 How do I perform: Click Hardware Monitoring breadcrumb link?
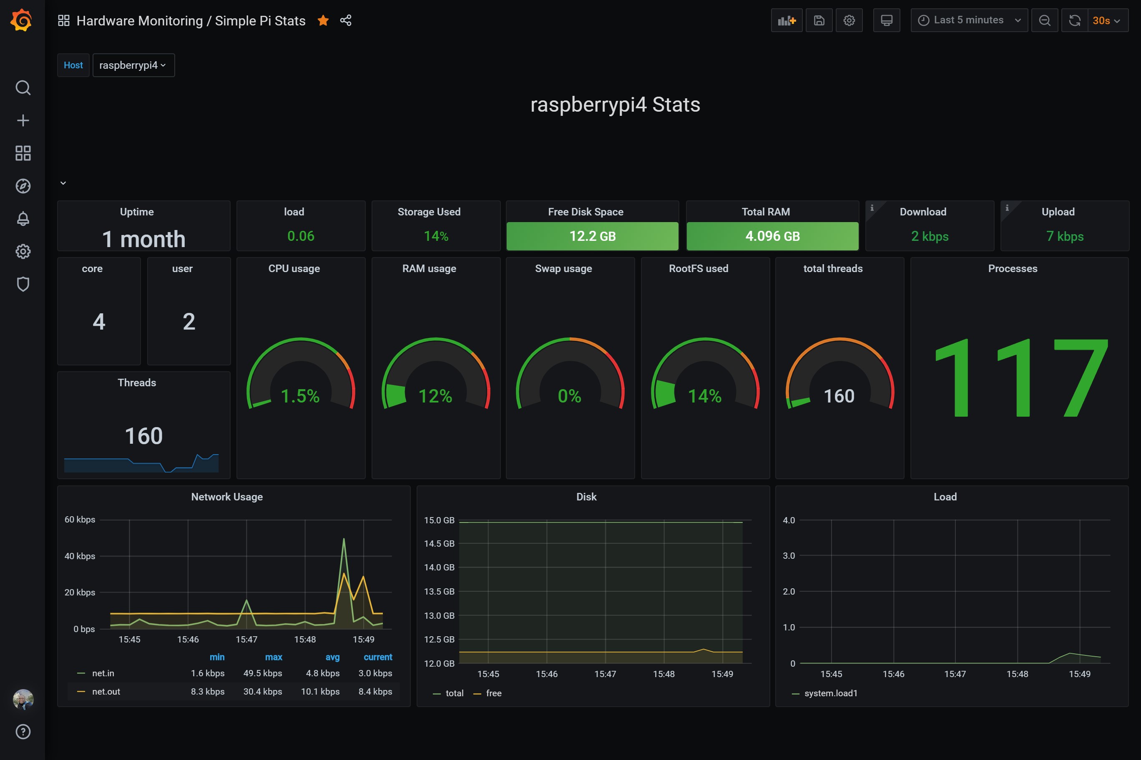pos(139,21)
